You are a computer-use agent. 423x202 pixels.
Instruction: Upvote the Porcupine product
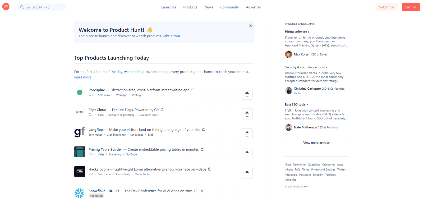247,94
